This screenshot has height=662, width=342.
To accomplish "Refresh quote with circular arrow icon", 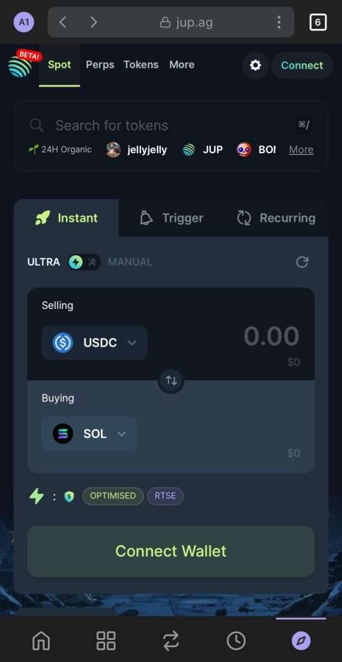I will coord(302,262).
